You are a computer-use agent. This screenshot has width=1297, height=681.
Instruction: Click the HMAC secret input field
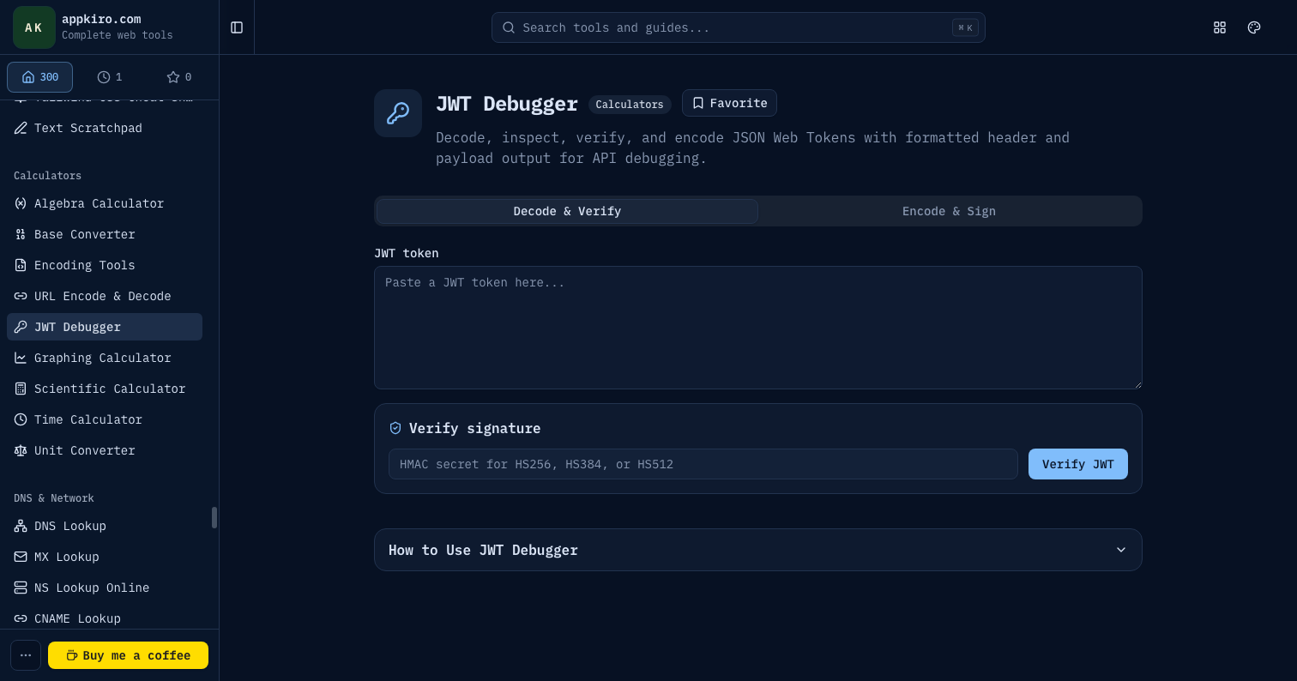(x=703, y=464)
